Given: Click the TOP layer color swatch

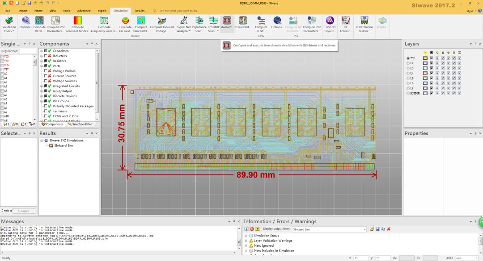Looking at the screenshot, I should (425, 58).
